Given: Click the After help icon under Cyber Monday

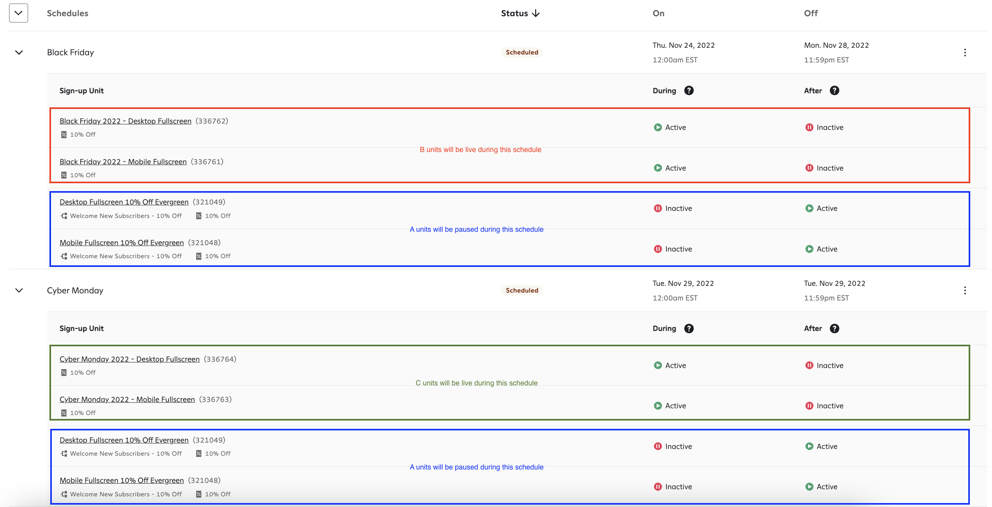Looking at the screenshot, I should pyautogui.click(x=834, y=329).
